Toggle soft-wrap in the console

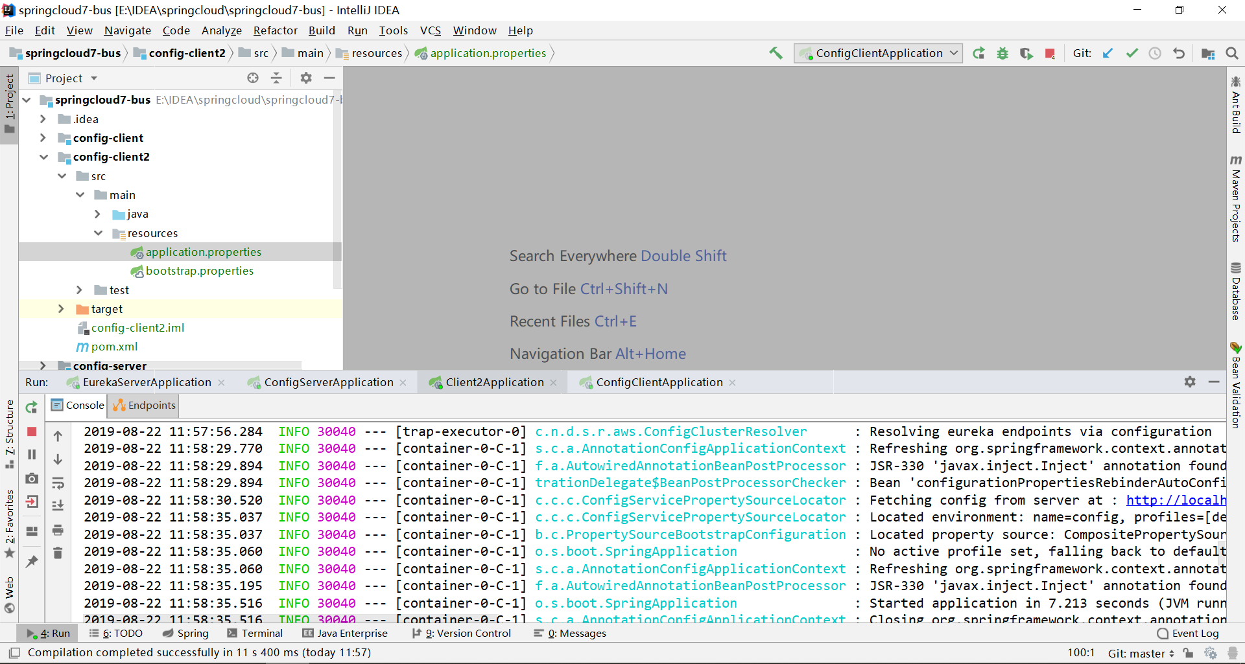(x=58, y=483)
